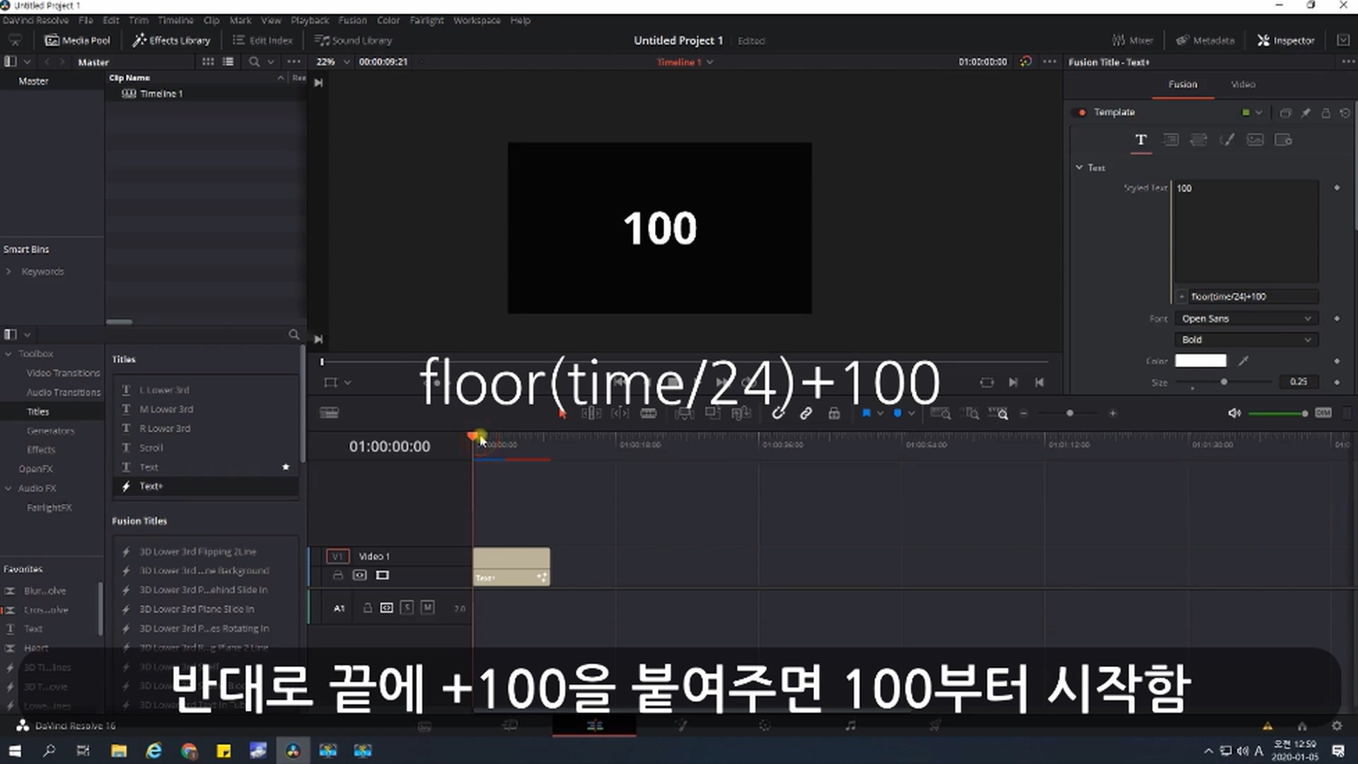Screen dimensions: 1358x764
Task: Toggle Template enable red dot
Action: pos(1081,112)
